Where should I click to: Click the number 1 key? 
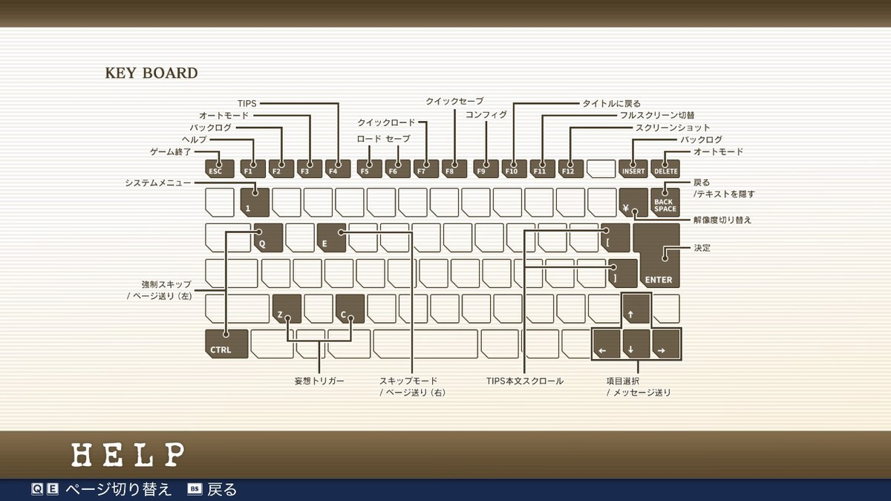254,202
